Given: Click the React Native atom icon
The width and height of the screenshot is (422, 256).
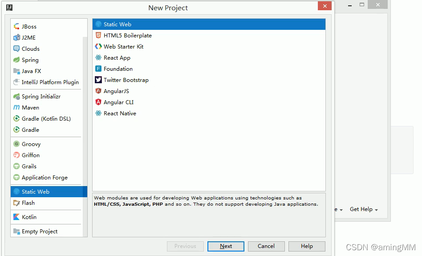Looking at the screenshot, I should coord(98,114).
